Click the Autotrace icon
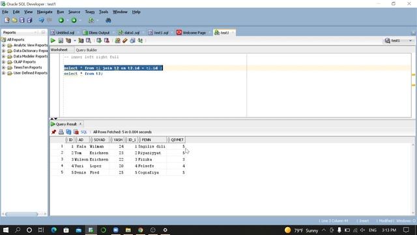The width and height of the screenshot is (417, 235). click(81, 40)
